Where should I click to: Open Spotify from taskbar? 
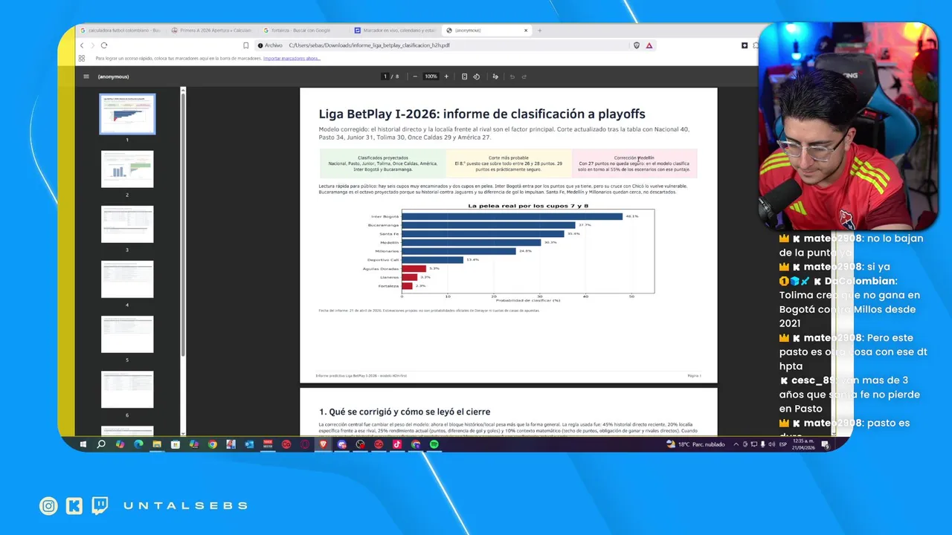click(x=434, y=444)
